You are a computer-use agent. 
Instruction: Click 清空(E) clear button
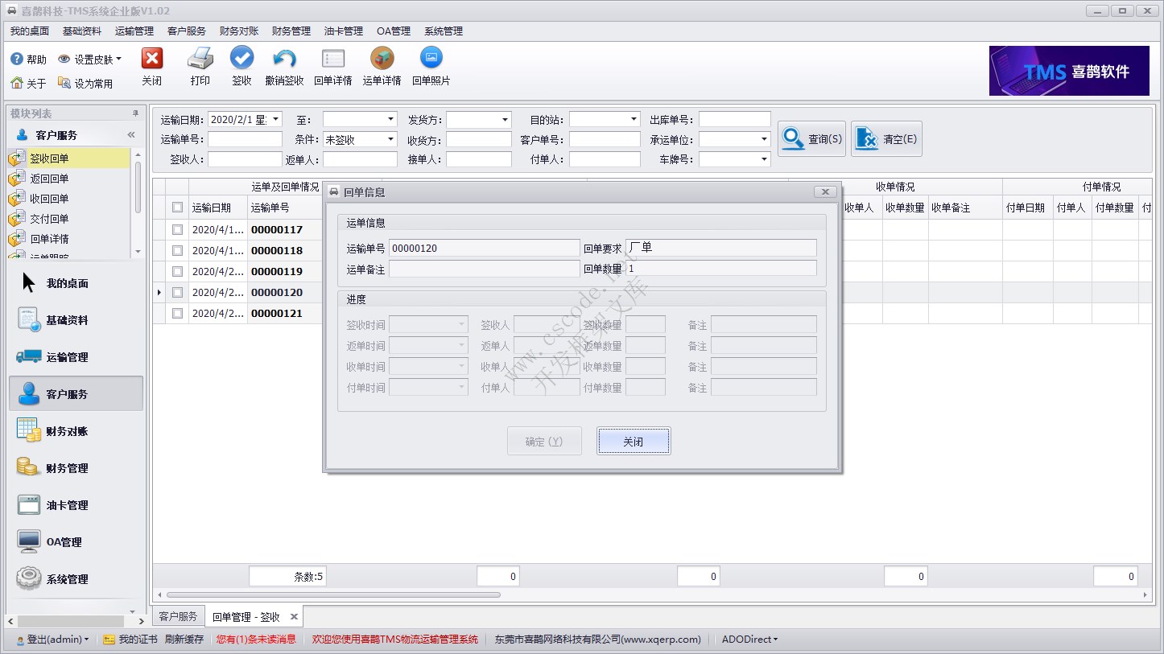tap(886, 138)
